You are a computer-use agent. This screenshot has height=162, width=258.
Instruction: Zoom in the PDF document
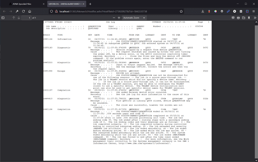coord(119,18)
